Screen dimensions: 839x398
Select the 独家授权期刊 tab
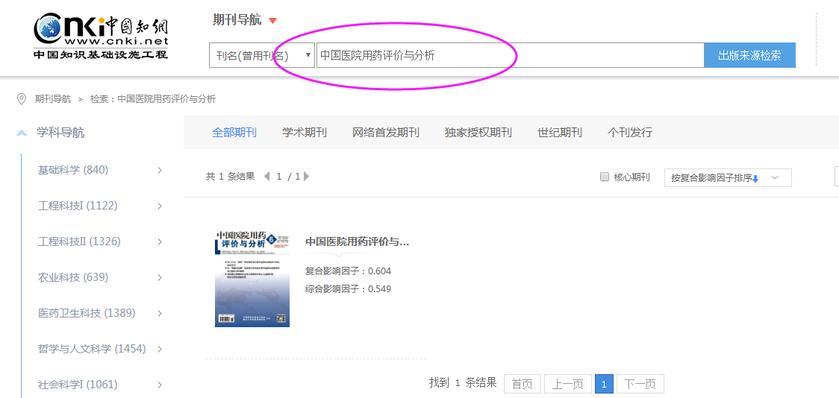click(478, 133)
